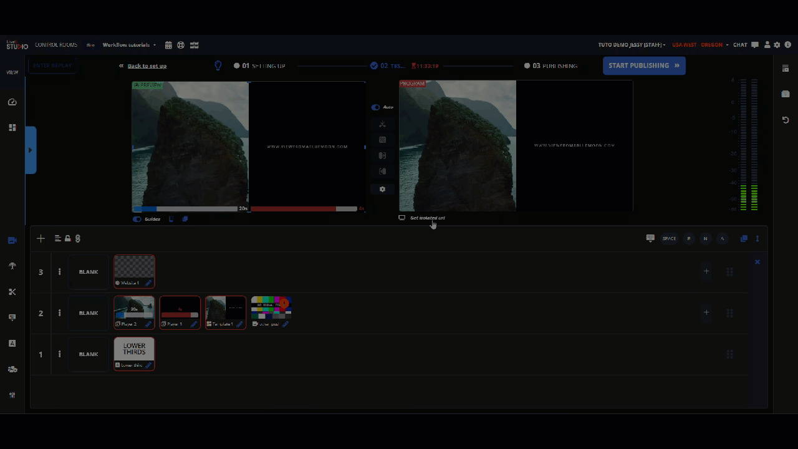
Task: Go to step 01 Setting Up
Action: (x=259, y=65)
